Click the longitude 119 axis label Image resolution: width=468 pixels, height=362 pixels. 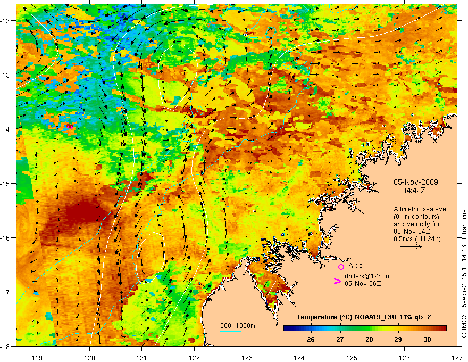[x=37, y=358]
